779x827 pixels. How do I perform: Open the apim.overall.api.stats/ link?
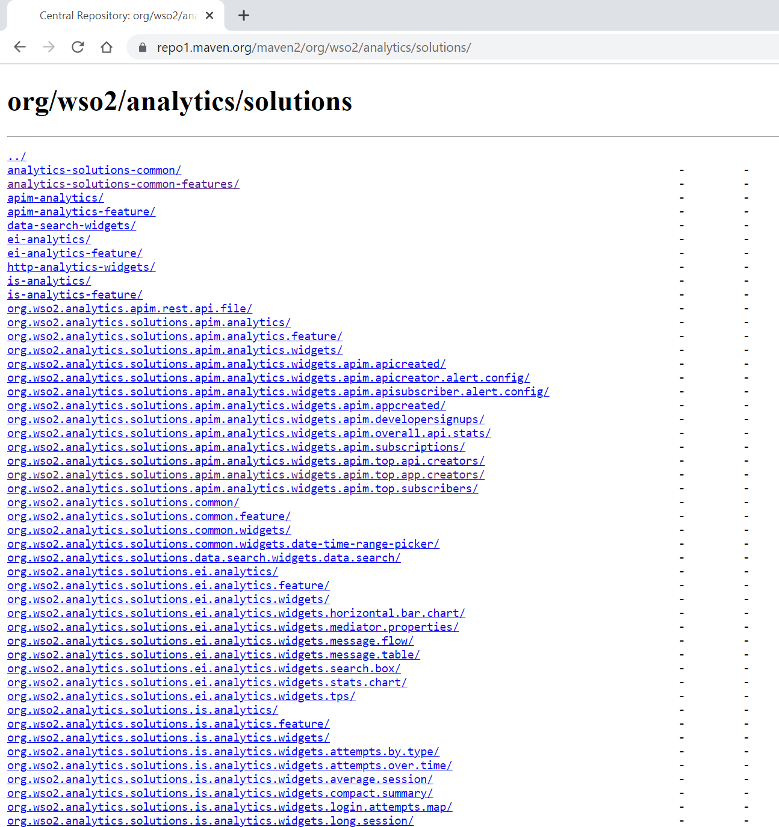(x=249, y=433)
